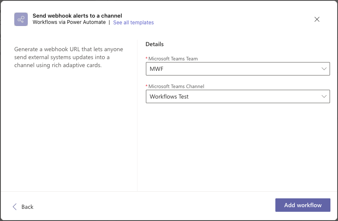Close the webhook alerts dialog
The image size is (338, 221).
[317, 19]
